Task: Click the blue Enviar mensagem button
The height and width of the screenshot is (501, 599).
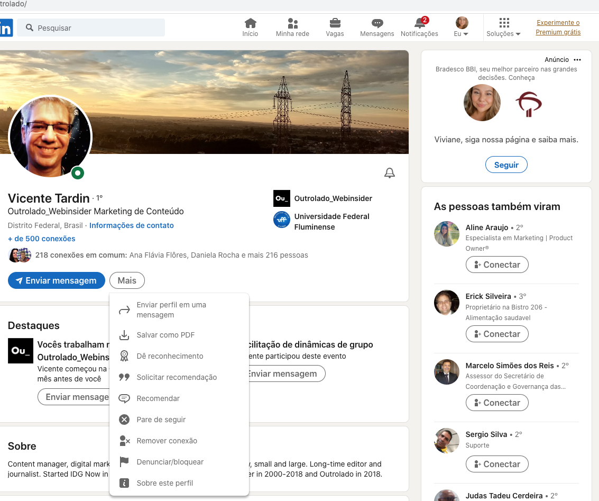Action: (x=56, y=280)
